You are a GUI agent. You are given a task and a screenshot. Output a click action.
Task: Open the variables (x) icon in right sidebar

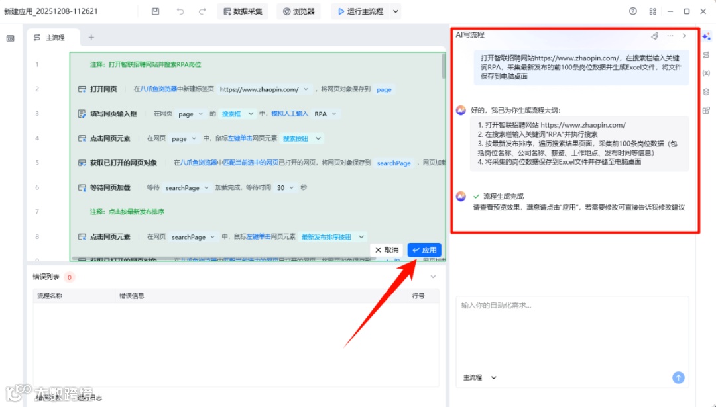coord(707,73)
